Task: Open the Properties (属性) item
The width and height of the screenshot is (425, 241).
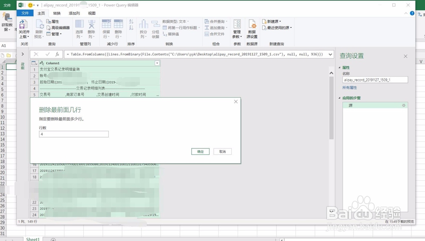Action: click(53, 21)
